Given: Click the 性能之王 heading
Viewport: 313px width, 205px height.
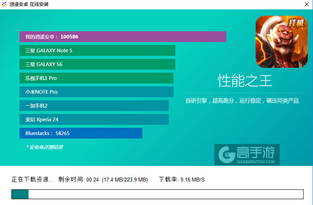Looking at the screenshot, I should click(x=245, y=81).
